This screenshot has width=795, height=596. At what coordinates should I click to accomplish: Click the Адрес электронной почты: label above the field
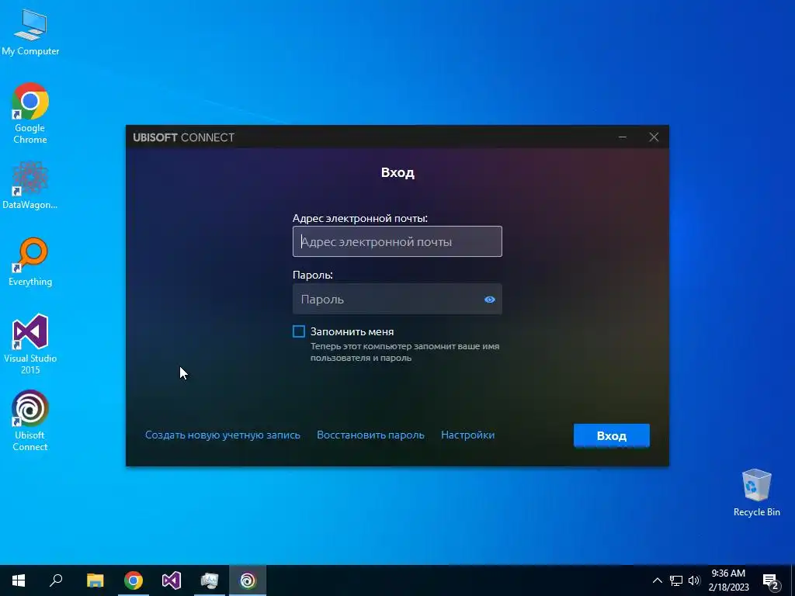pos(360,218)
